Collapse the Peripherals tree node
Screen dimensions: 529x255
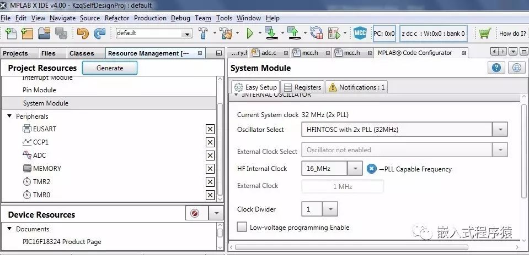[9, 117]
